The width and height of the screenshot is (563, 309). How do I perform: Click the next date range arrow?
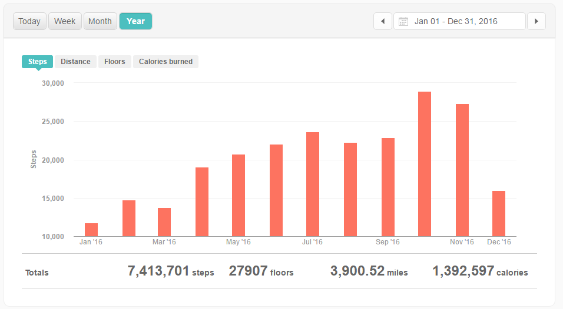[536, 21]
